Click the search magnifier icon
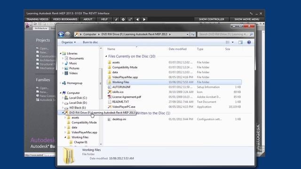The image size is (301, 169). pos(251,34)
